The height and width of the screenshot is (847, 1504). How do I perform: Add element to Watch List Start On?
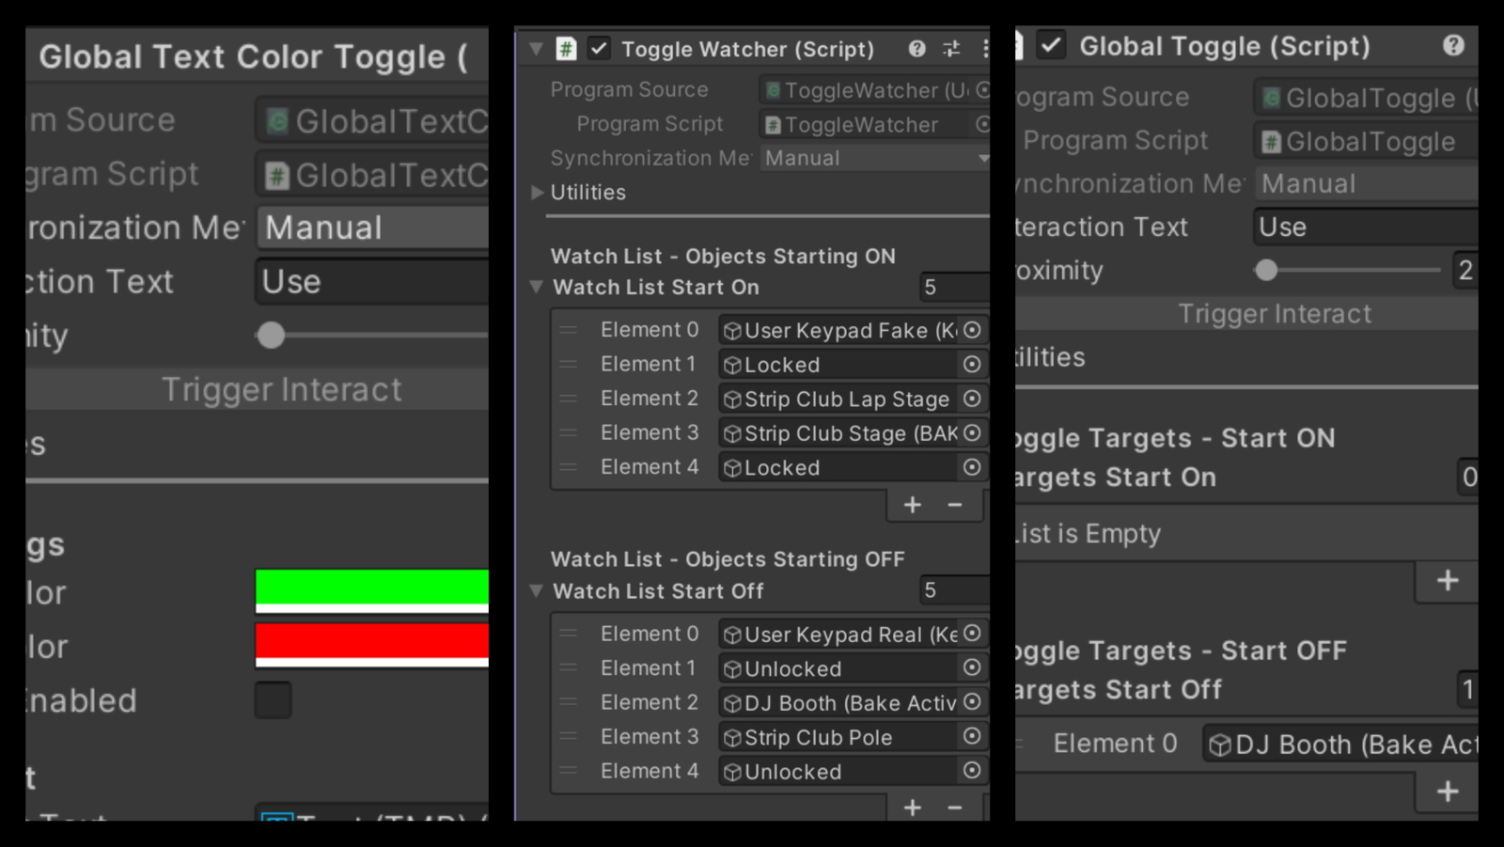[912, 506]
